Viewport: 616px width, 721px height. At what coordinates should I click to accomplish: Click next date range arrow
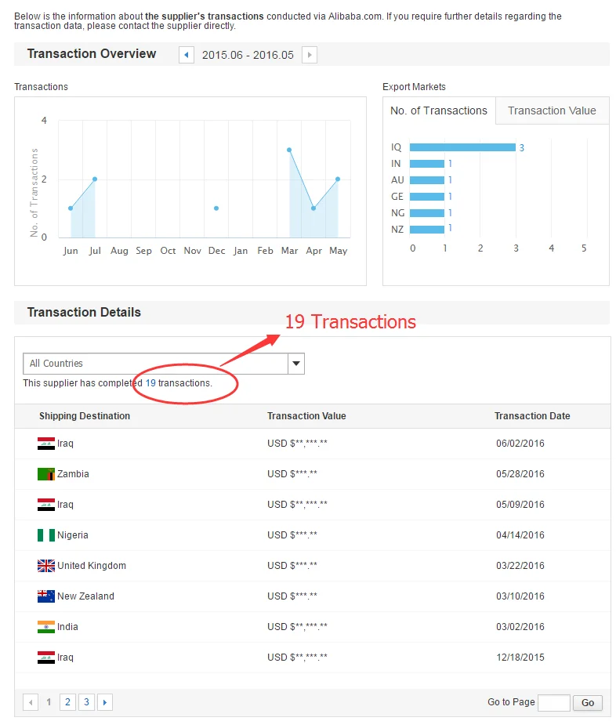[x=310, y=55]
